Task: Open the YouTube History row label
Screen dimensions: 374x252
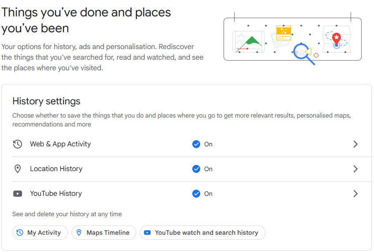Action: pos(56,194)
